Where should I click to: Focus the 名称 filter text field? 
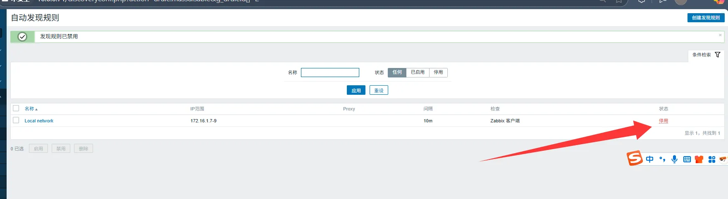330,73
